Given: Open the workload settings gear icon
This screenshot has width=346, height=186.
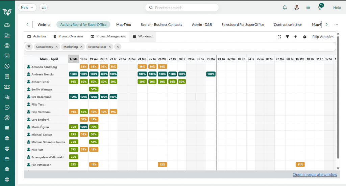Looking at the screenshot, I should click(x=305, y=37).
